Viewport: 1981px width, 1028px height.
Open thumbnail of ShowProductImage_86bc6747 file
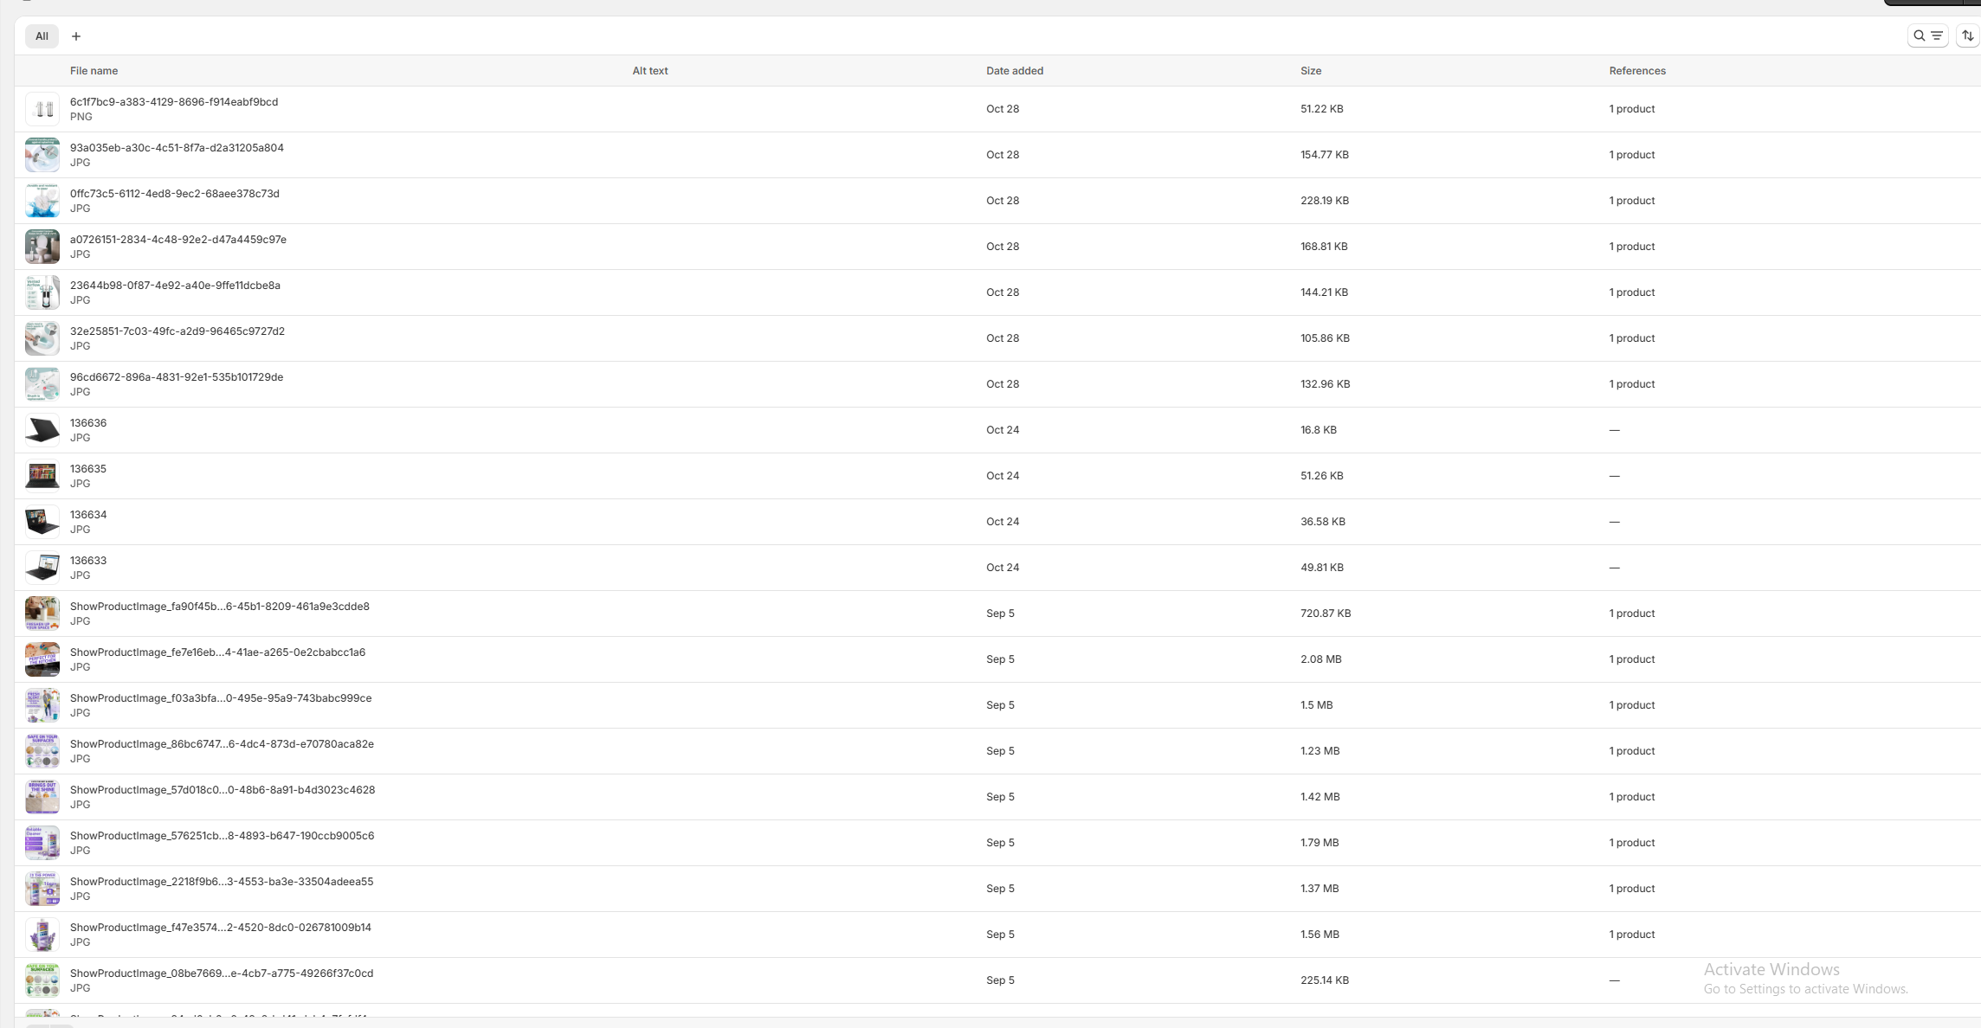tap(42, 751)
